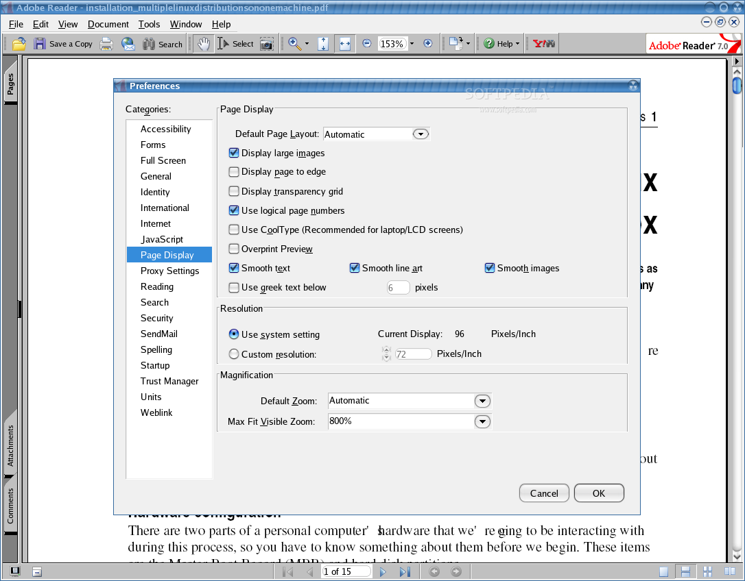Click the Fit Width icon

(345, 43)
